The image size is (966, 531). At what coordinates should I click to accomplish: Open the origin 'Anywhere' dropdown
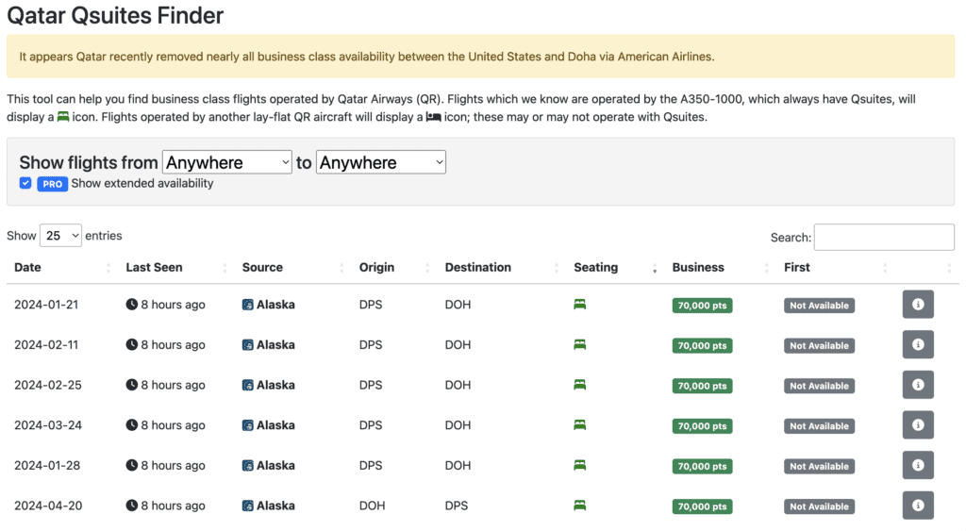point(227,162)
